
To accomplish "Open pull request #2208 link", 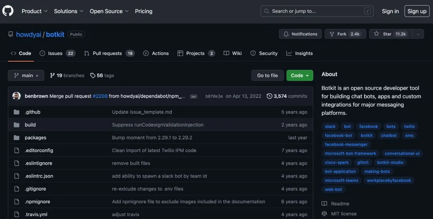I will (x=100, y=96).
